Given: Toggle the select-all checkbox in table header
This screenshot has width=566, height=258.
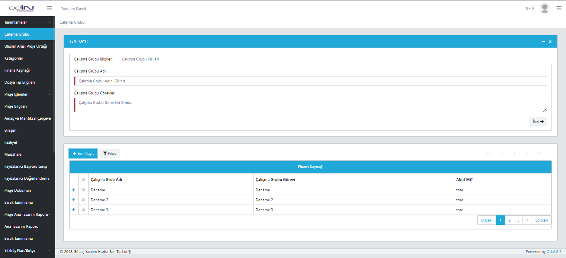Looking at the screenshot, I should point(83,179).
